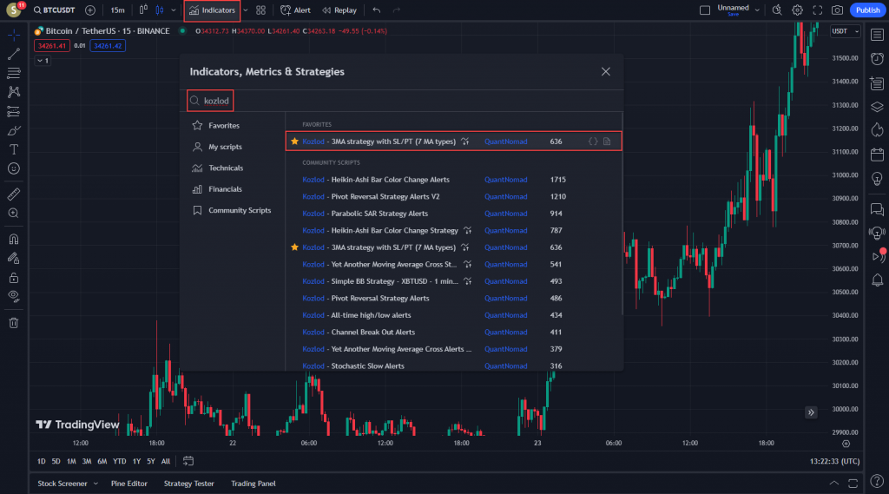Viewport: 889px width, 494px height.
Task: Select the crosshair cursor tool
Action: (x=14, y=35)
